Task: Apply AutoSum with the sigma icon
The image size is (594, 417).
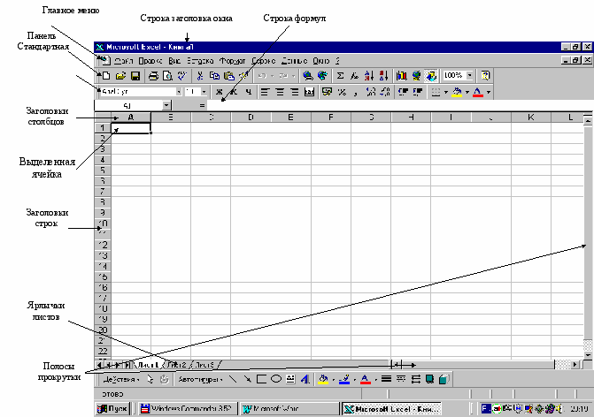Action: [340, 76]
